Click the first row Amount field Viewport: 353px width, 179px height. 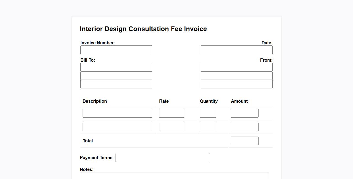pyautogui.click(x=244, y=113)
